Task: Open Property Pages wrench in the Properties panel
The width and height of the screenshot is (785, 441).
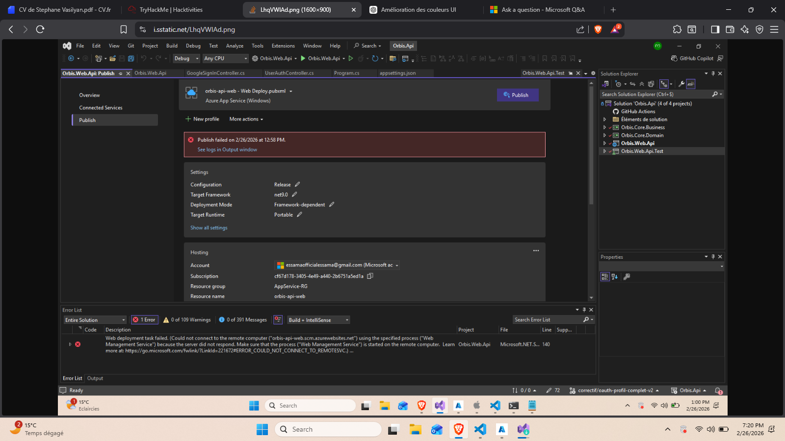Action: [x=627, y=277]
